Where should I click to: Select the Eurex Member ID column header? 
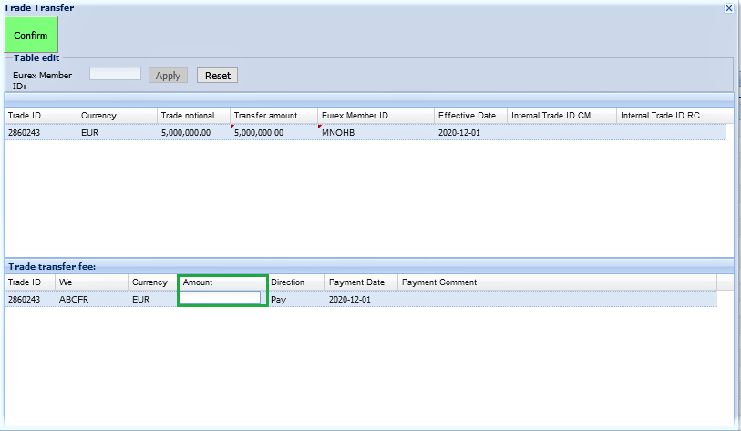(375, 116)
